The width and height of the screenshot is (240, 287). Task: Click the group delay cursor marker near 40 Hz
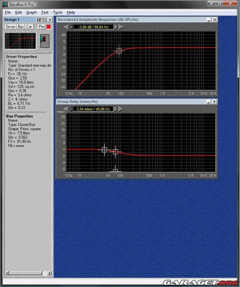pyautogui.click(x=104, y=150)
